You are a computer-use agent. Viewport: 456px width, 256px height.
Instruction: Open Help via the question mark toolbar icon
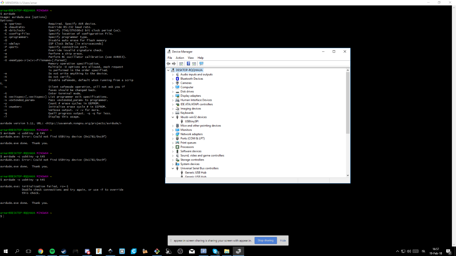point(188,64)
